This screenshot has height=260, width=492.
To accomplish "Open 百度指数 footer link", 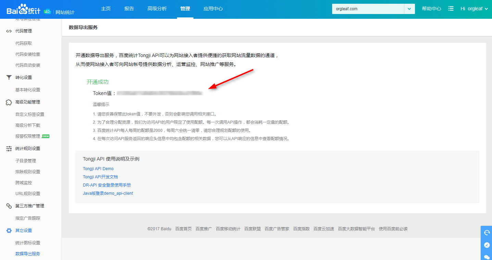I will coord(301,229).
